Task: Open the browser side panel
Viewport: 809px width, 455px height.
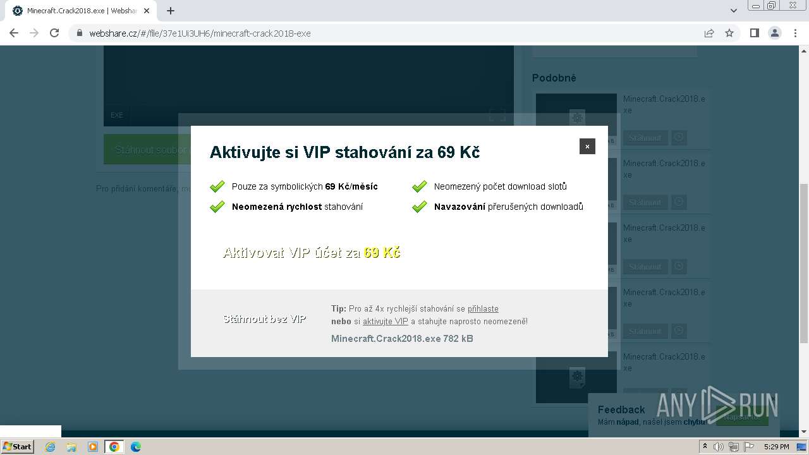Action: (x=754, y=33)
